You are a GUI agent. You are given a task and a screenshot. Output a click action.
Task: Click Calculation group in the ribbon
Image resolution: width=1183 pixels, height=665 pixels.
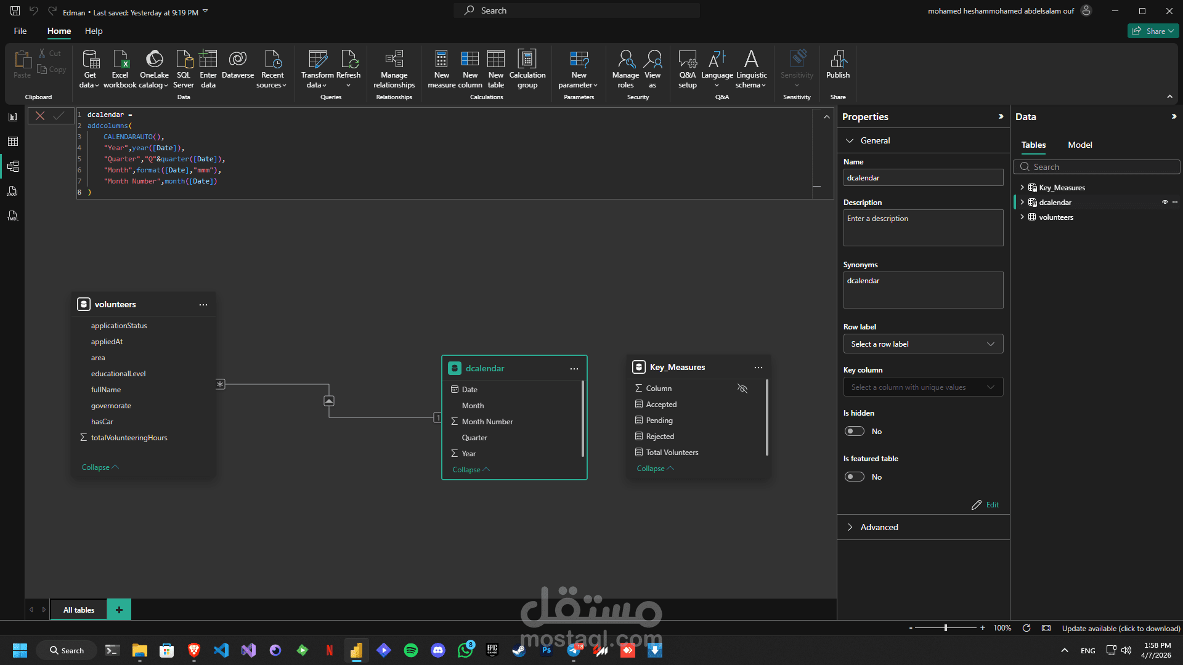coord(527,60)
